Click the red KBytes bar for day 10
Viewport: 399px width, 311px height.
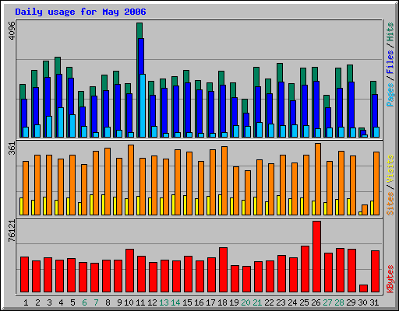(129, 271)
